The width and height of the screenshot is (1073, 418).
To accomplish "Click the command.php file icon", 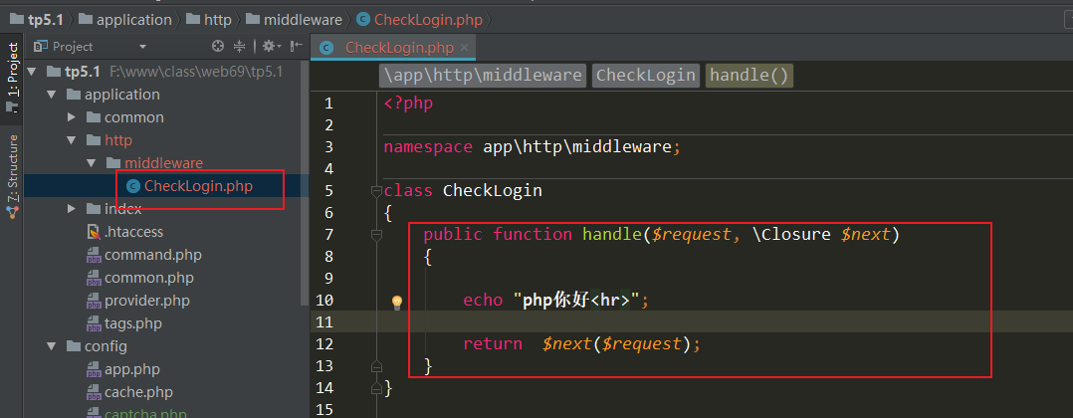I will pos(94,255).
